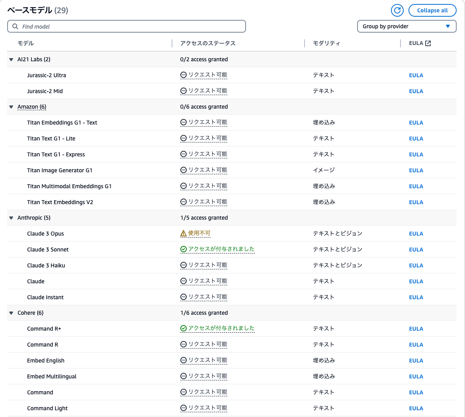Click the status icon for Claude Instant
This screenshot has width=465, height=417.
click(x=184, y=297)
